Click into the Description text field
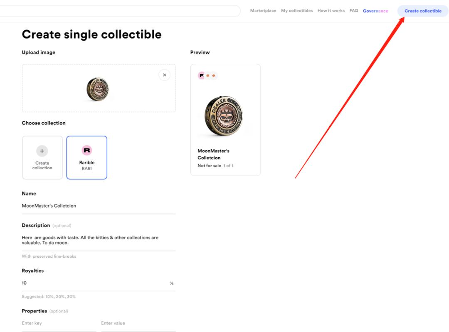Image resolution: width=449 pixels, height=332 pixels. pos(99,240)
